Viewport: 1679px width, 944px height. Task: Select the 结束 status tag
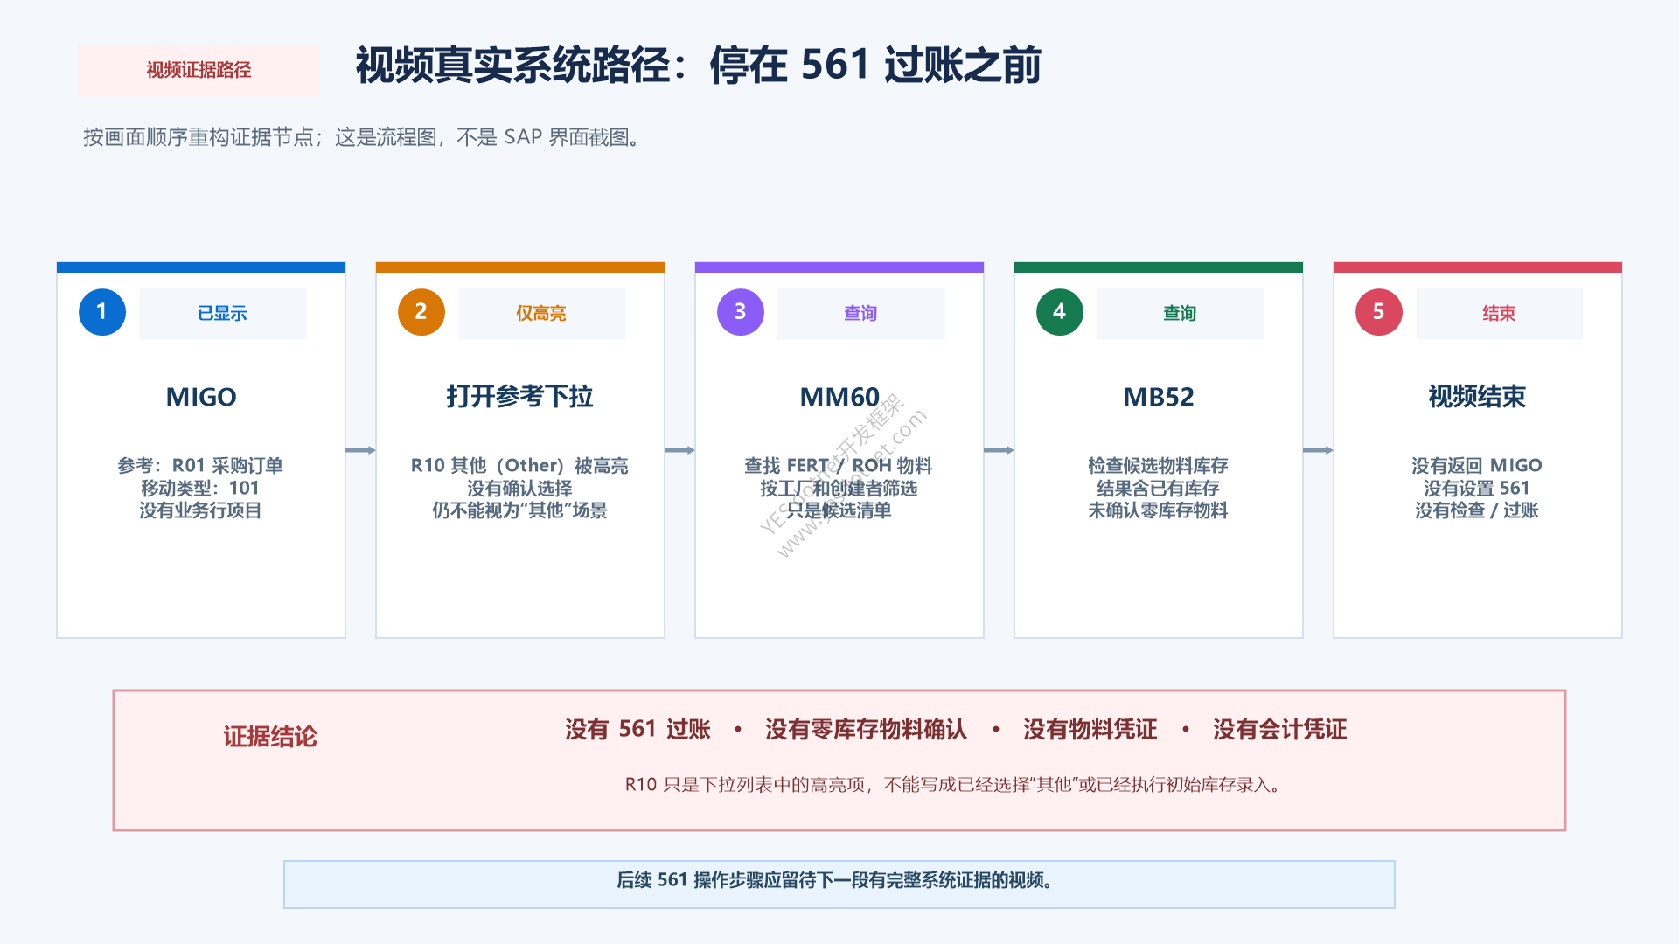(1500, 313)
